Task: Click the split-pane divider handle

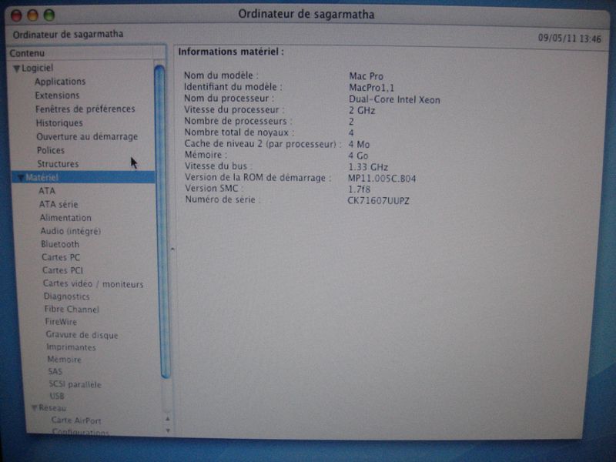Action: point(172,249)
